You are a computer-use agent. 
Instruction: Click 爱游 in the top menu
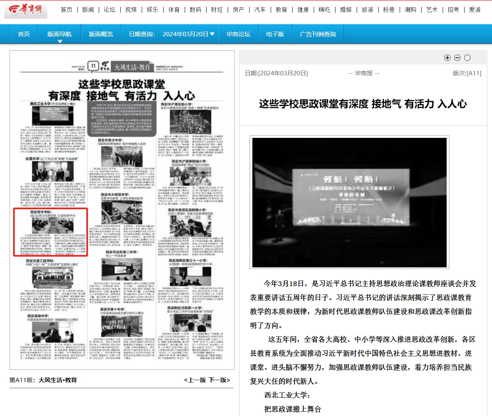click(474, 10)
